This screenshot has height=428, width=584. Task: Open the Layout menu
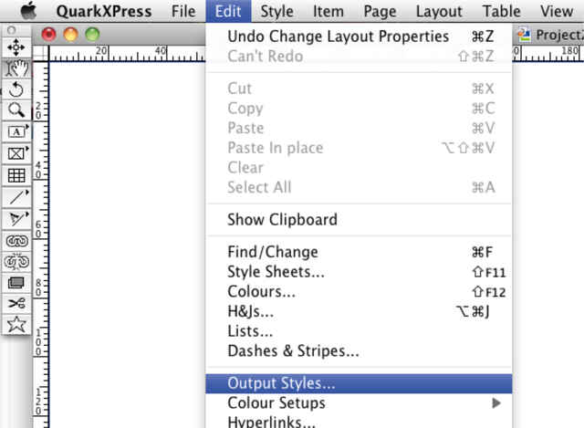coord(439,11)
